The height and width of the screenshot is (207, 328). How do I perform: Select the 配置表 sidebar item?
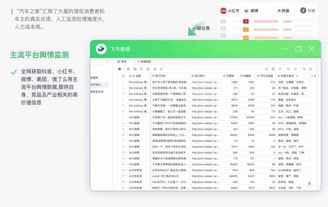[x=95, y=78]
